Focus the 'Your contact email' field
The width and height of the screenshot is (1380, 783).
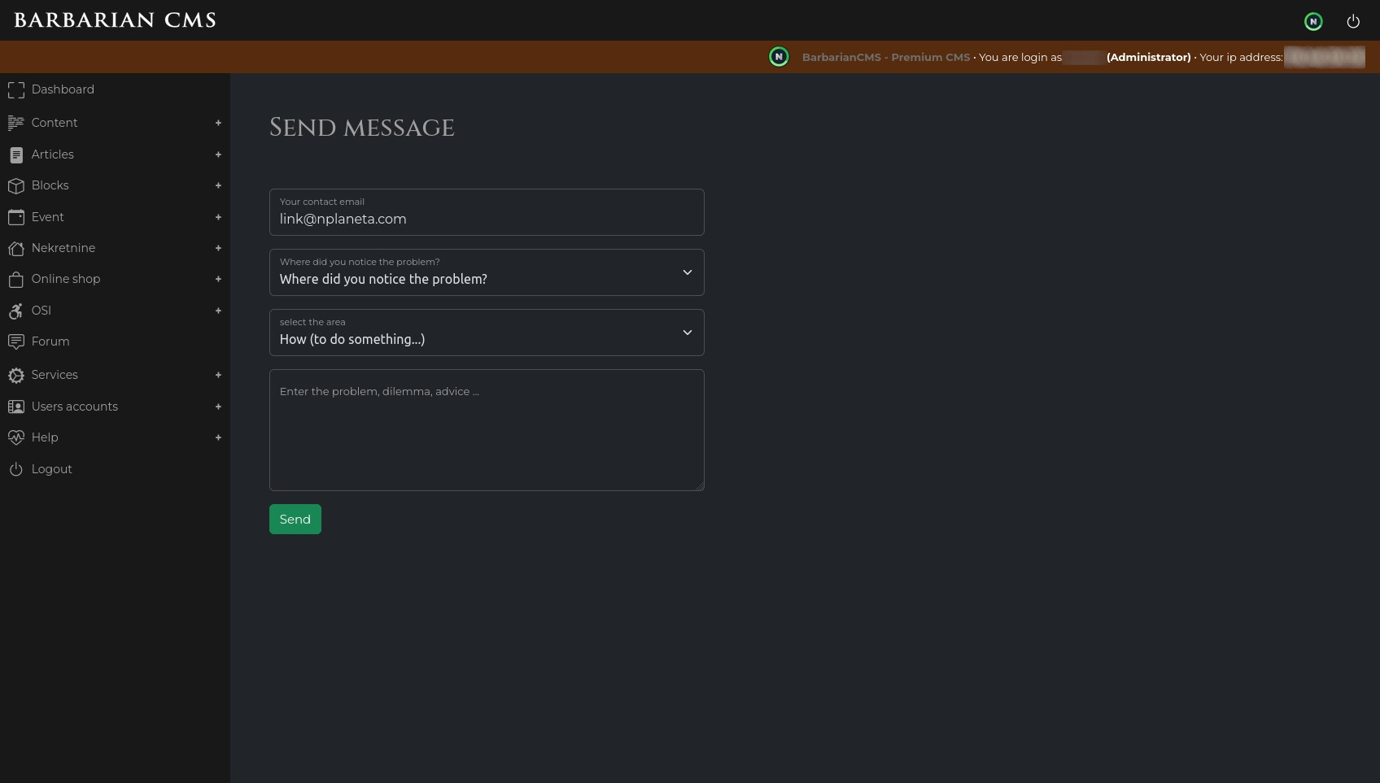487,212
